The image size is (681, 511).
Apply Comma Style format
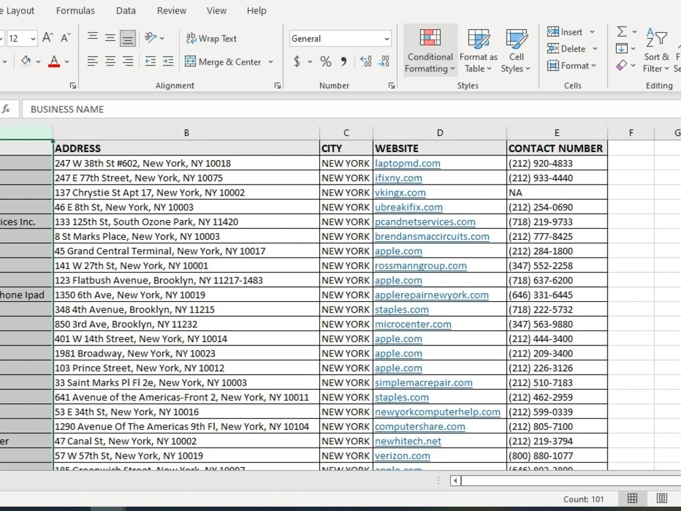coord(343,61)
